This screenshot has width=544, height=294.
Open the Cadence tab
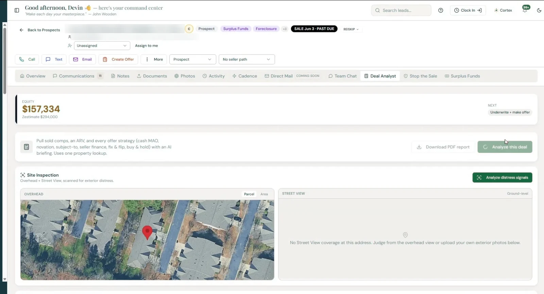pos(244,76)
